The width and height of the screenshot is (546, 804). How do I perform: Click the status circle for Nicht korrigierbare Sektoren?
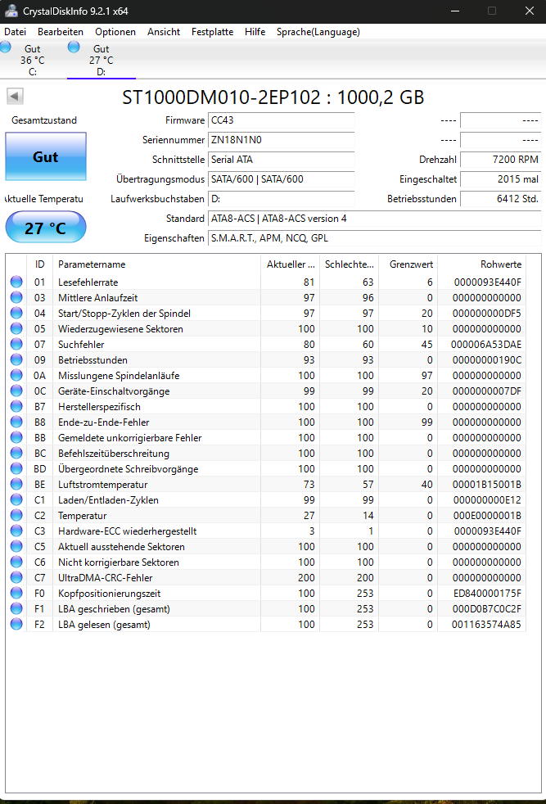(x=16, y=562)
